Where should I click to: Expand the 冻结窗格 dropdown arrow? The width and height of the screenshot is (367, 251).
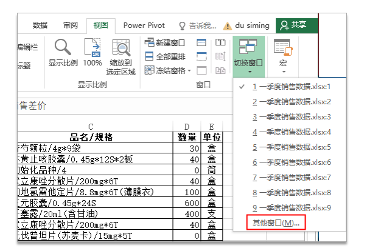pos(189,70)
